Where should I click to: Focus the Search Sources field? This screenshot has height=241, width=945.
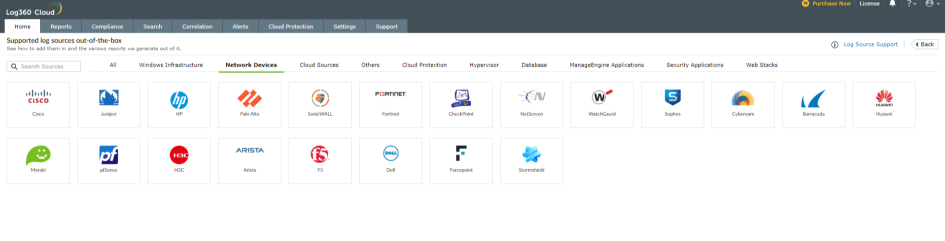click(x=43, y=66)
